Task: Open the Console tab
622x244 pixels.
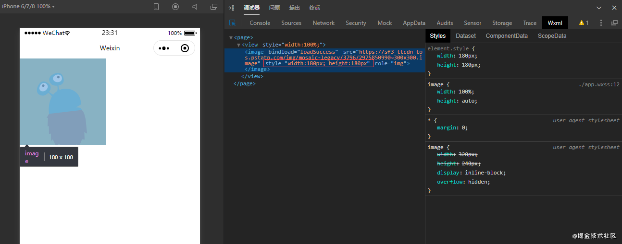Action: tap(260, 23)
